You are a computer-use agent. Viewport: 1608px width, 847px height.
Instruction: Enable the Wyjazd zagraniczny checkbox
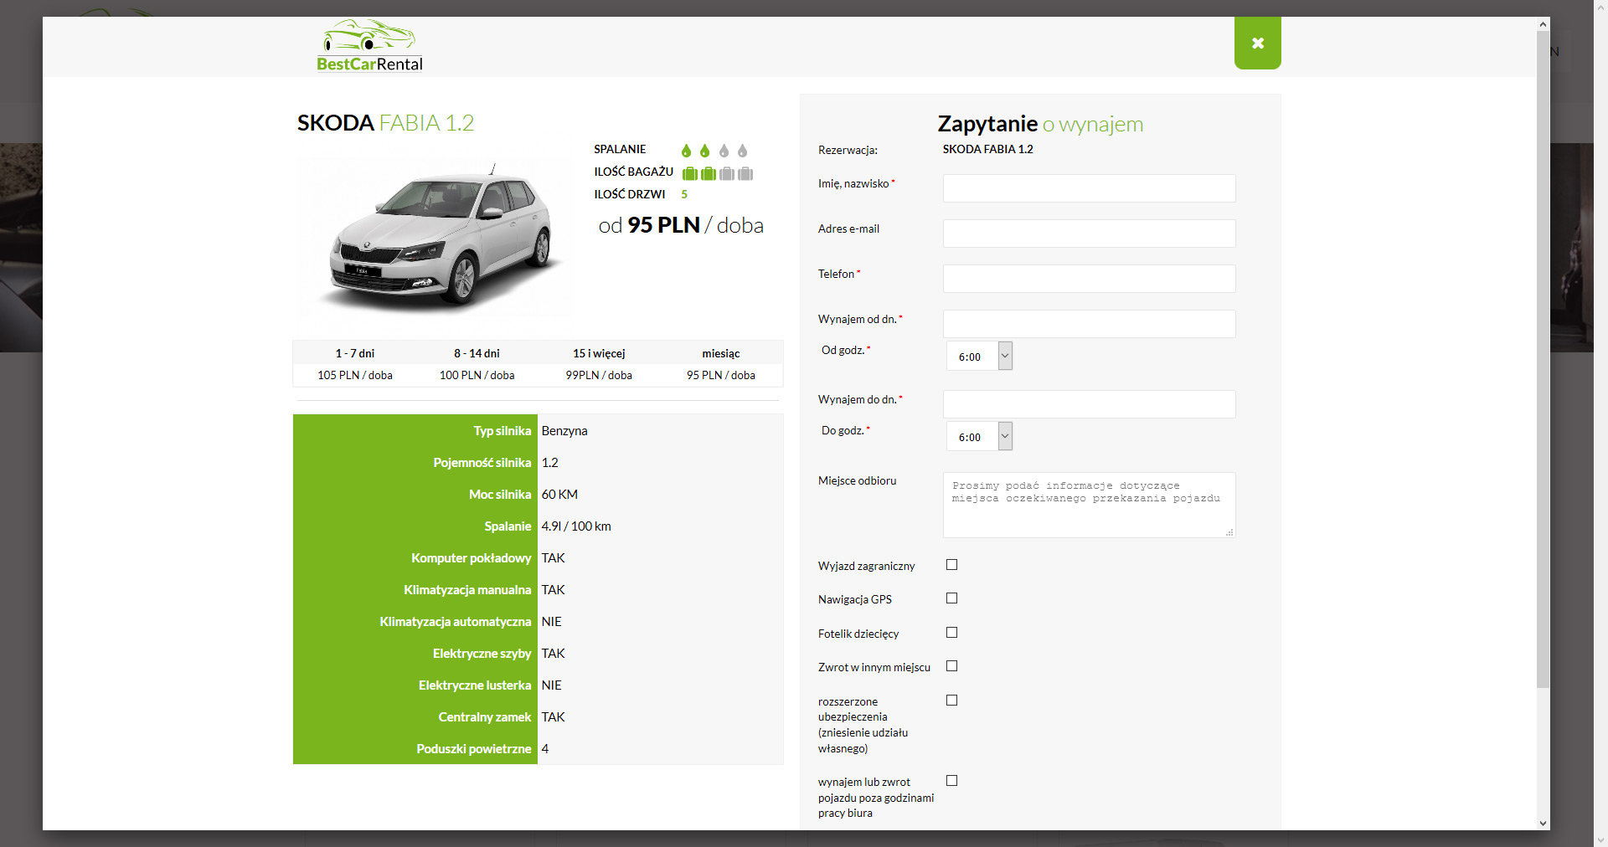[951, 565]
